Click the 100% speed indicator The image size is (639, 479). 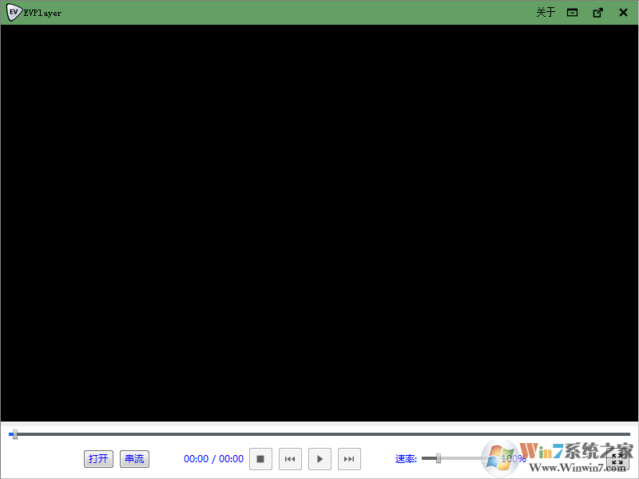point(514,458)
